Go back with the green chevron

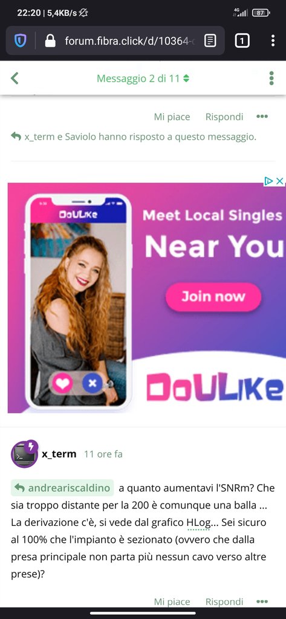15,78
